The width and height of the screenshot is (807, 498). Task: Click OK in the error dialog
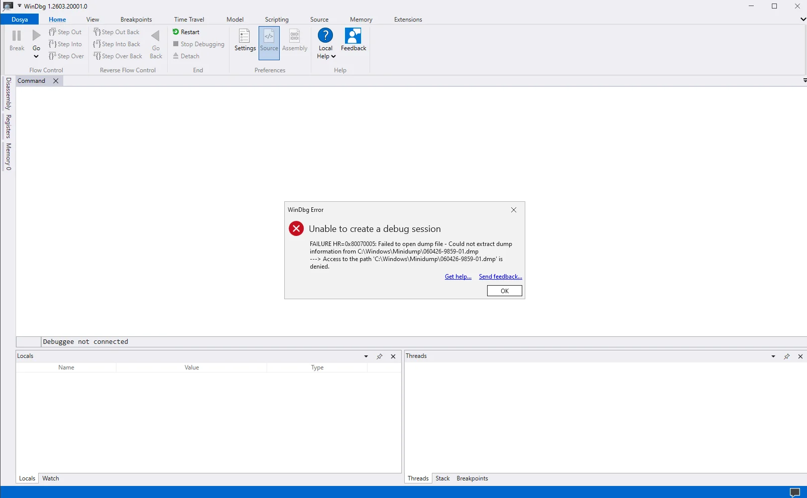(x=505, y=291)
